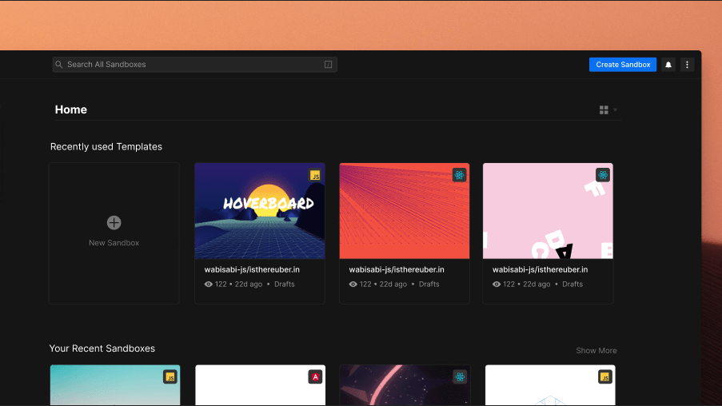Image resolution: width=722 pixels, height=406 pixels.
Task: Click React badge on the red lines template
Action: point(459,174)
